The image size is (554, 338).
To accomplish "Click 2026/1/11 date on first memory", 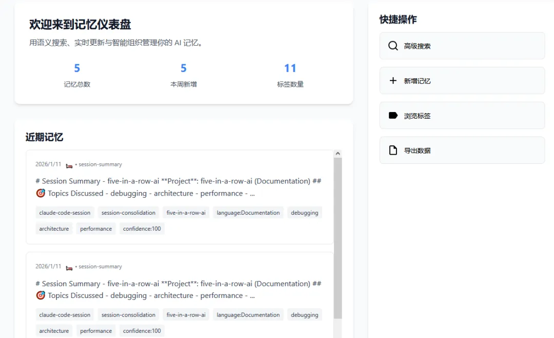I will click(48, 164).
